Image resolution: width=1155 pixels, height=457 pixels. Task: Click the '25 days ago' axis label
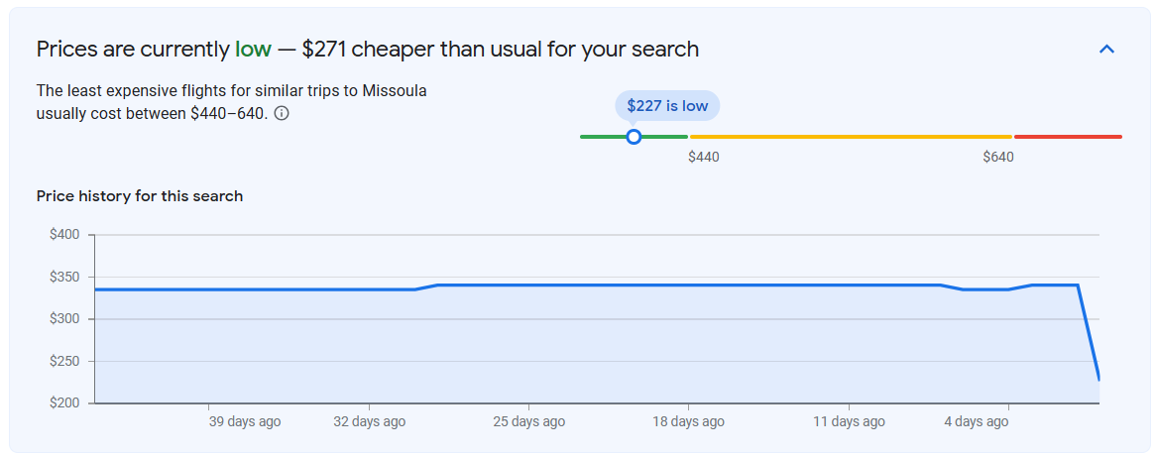point(528,421)
